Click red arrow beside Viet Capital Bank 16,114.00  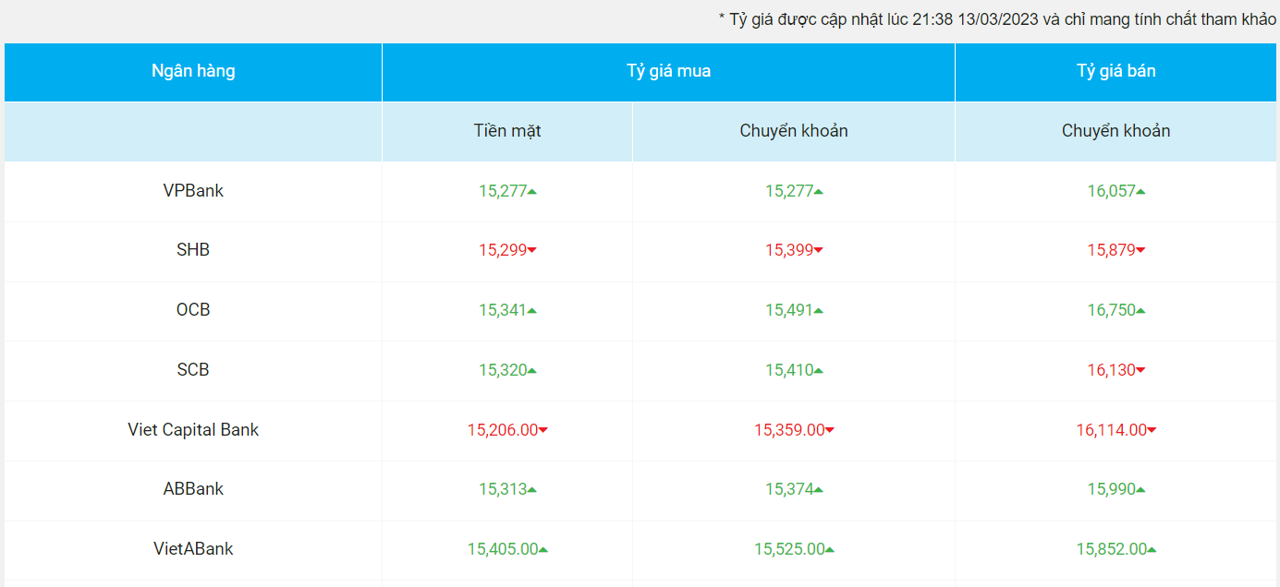(1152, 431)
